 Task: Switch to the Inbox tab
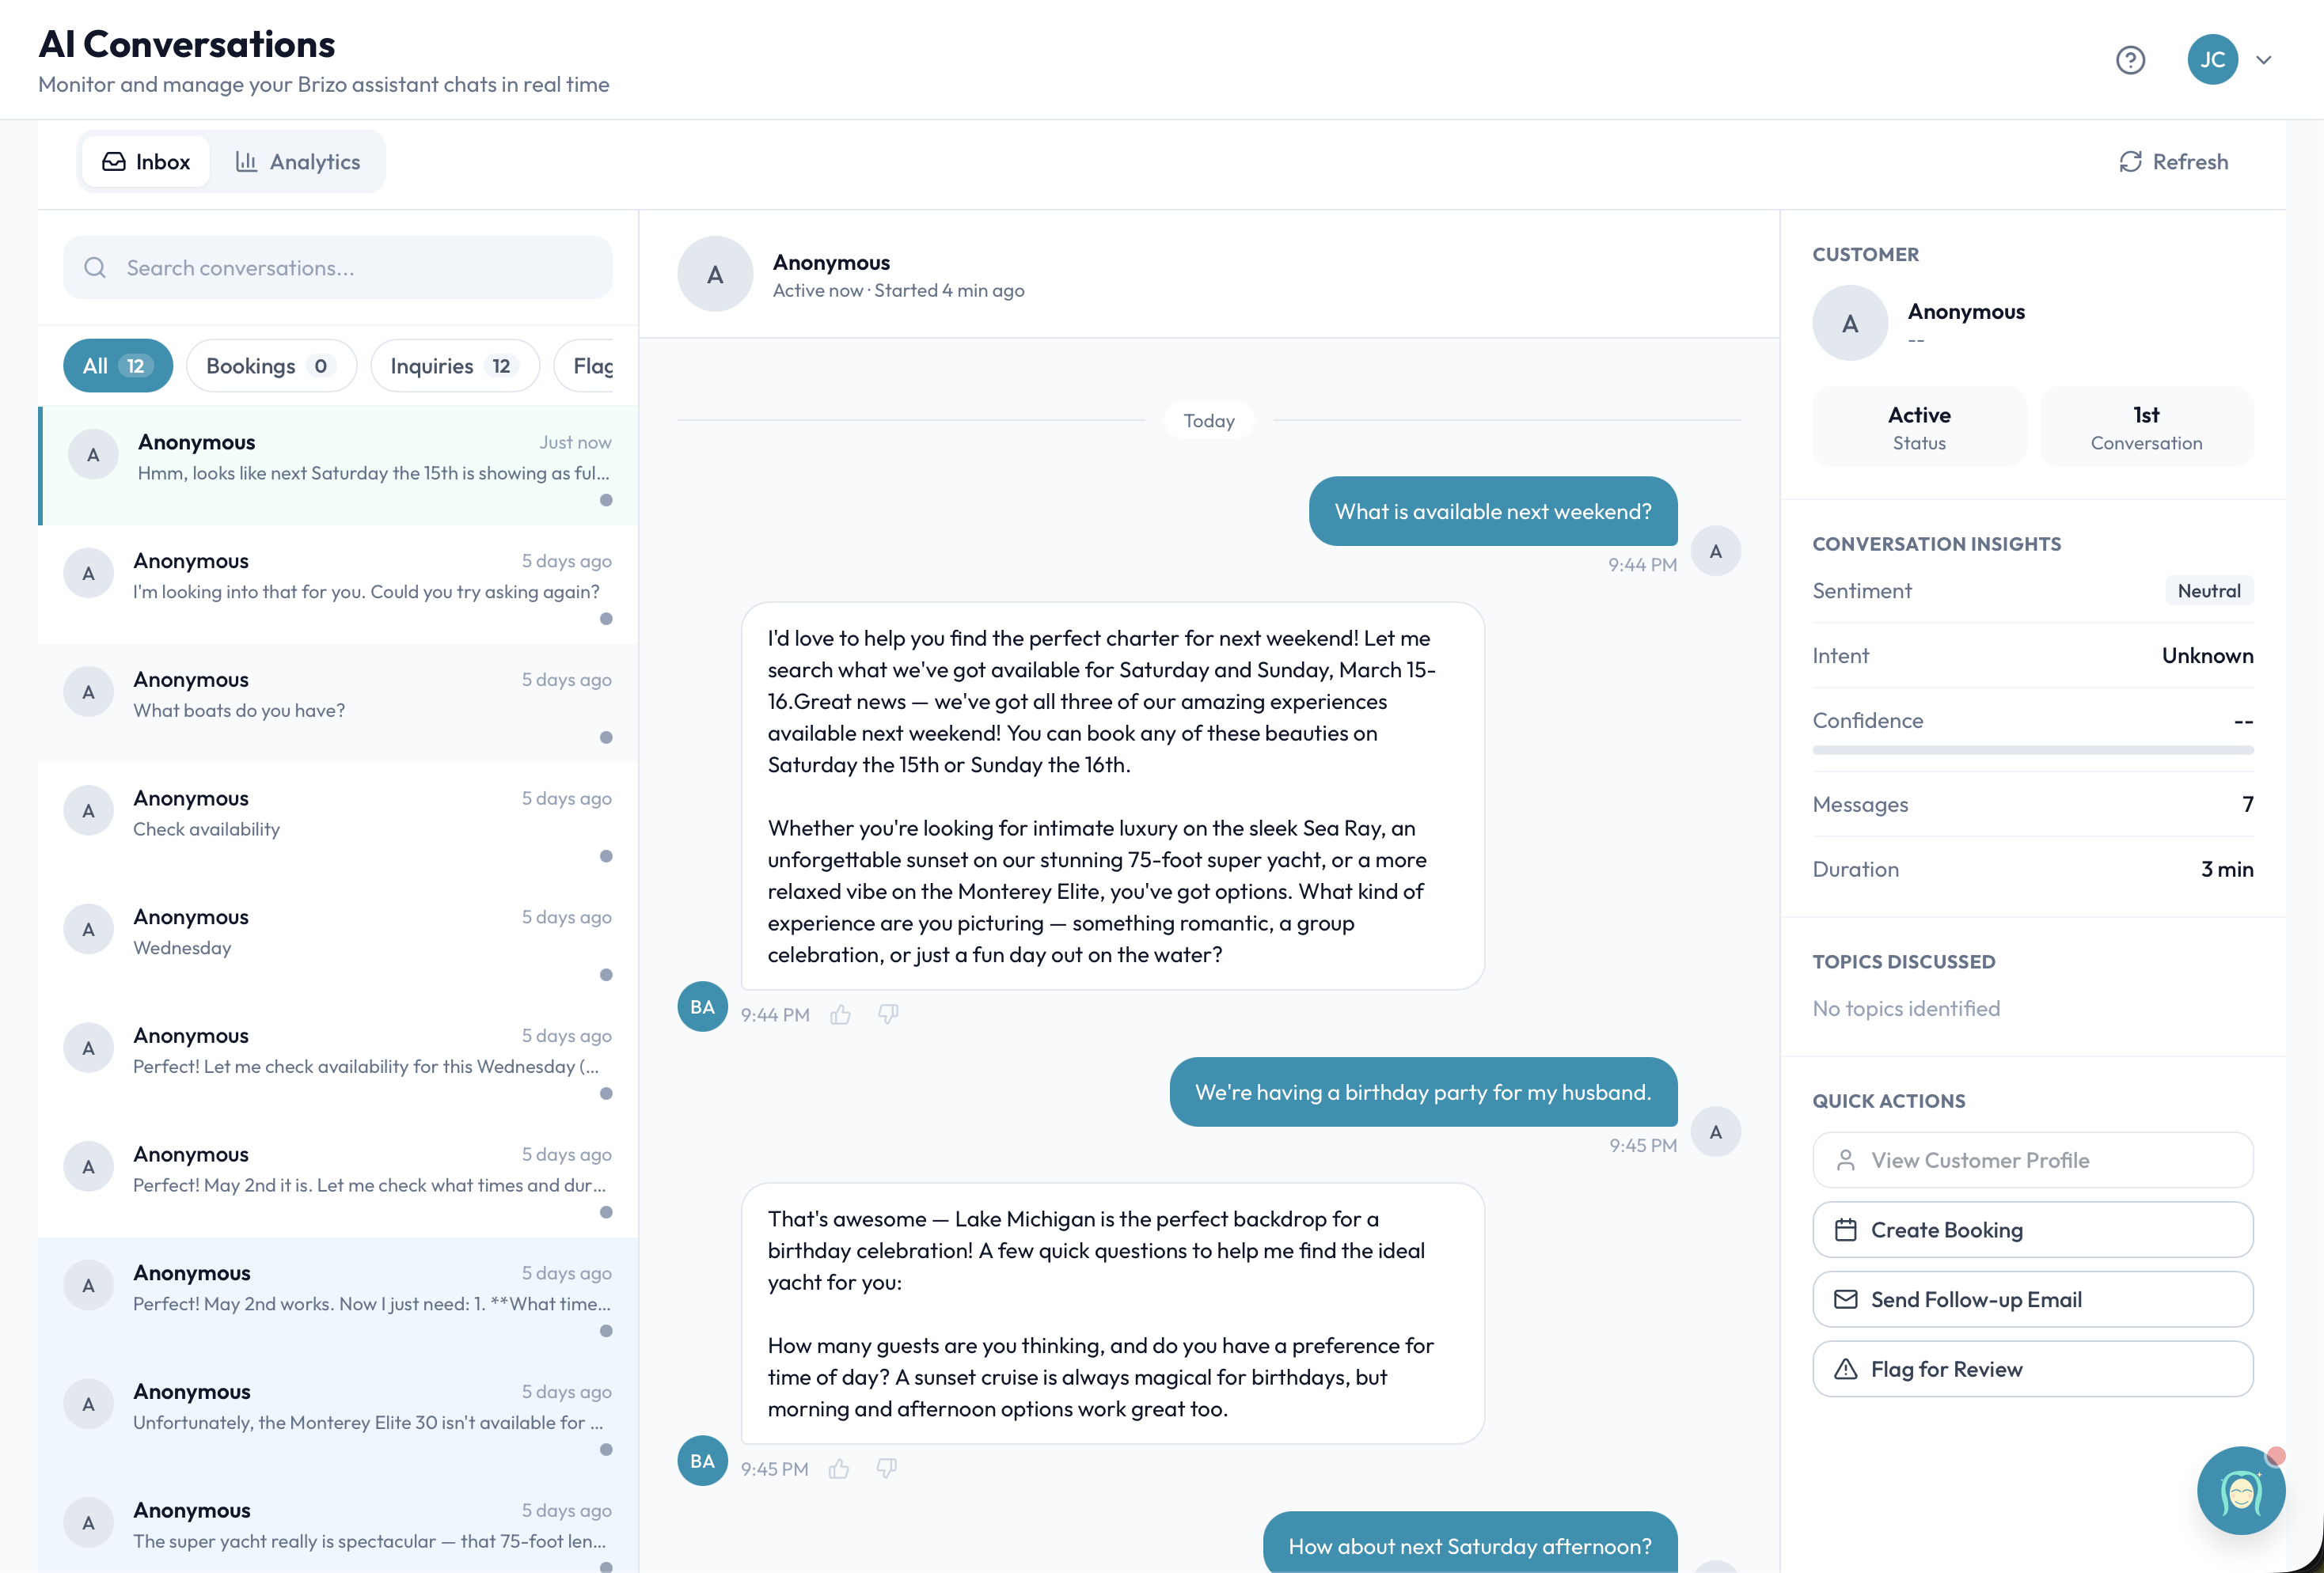[x=146, y=162]
